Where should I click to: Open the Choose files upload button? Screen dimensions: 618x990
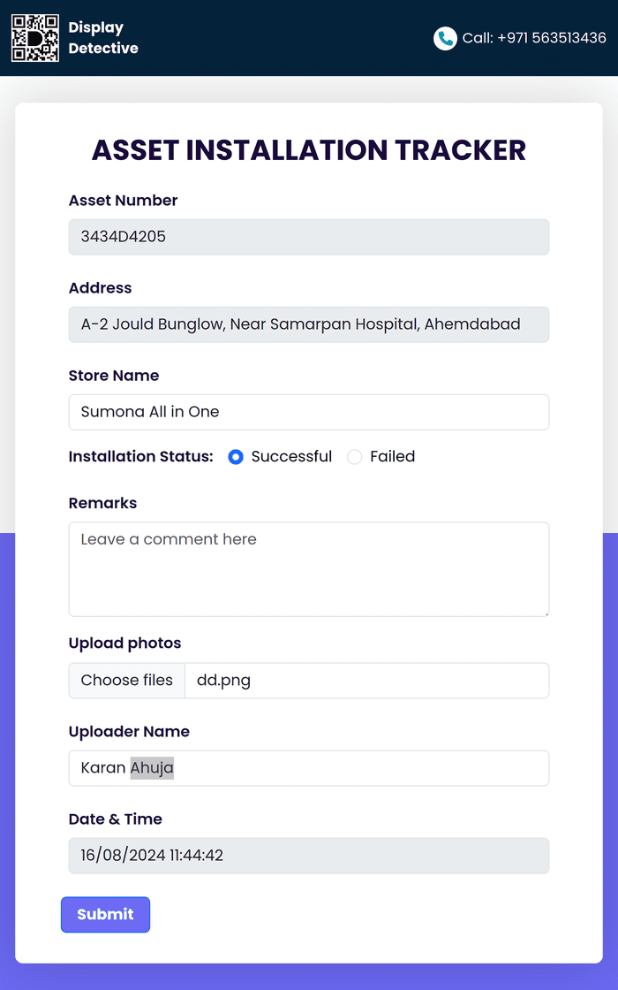[x=127, y=680]
